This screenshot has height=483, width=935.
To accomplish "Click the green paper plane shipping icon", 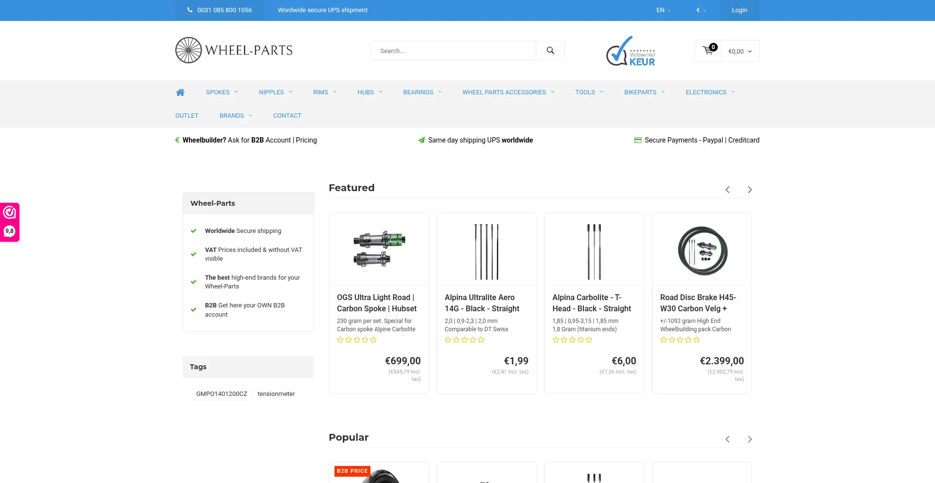I will 421,140.
